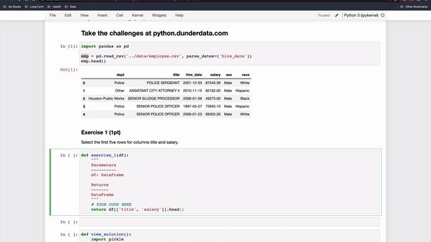Click the import pandas code cell

coord(230,54)
